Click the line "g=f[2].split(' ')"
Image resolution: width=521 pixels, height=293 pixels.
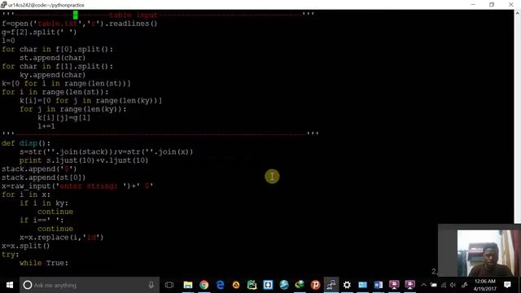coord(39,32)
